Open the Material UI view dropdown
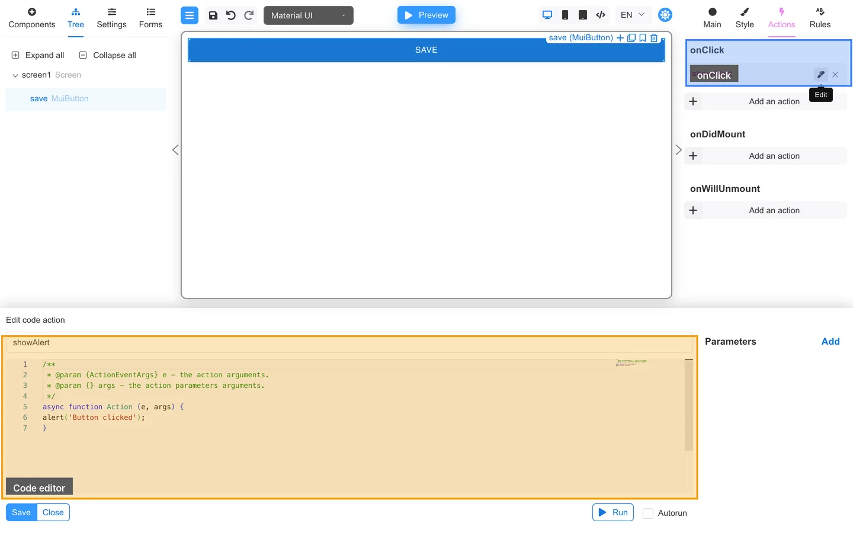853x533 pixels. 309,15
